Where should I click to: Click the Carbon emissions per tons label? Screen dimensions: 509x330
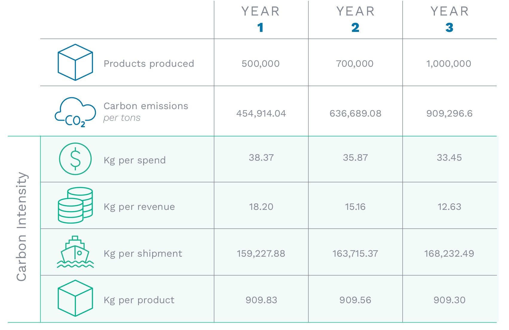[146, 112]
